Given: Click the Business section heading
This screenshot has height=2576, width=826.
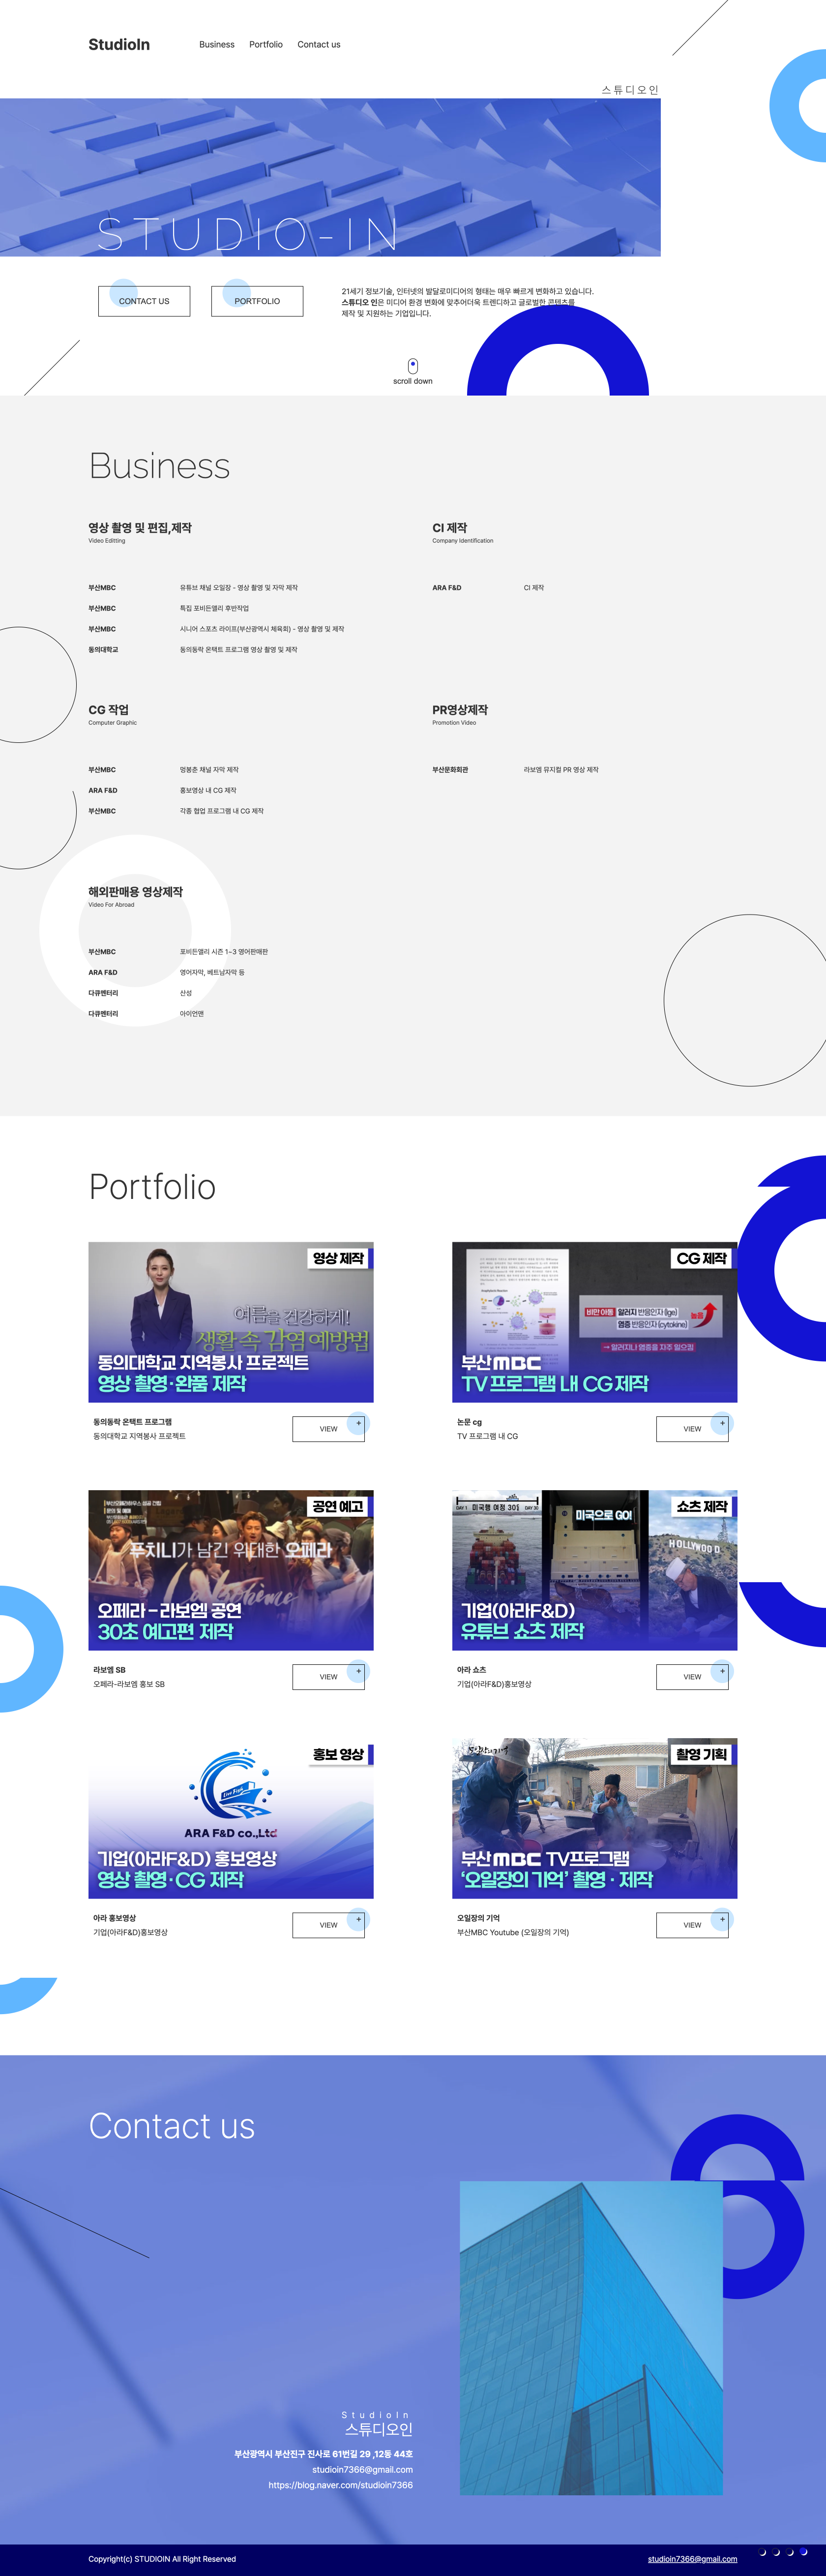Looking at the screenshot, I should click(160, 466).
